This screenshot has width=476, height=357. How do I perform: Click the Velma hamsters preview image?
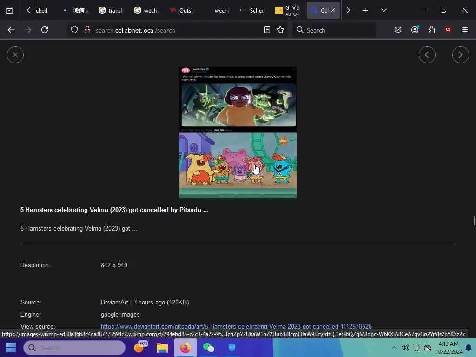coord(238,132)
